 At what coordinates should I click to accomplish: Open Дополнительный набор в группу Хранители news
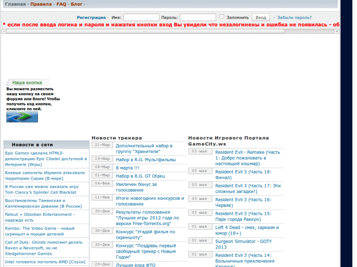pos(144,149)
